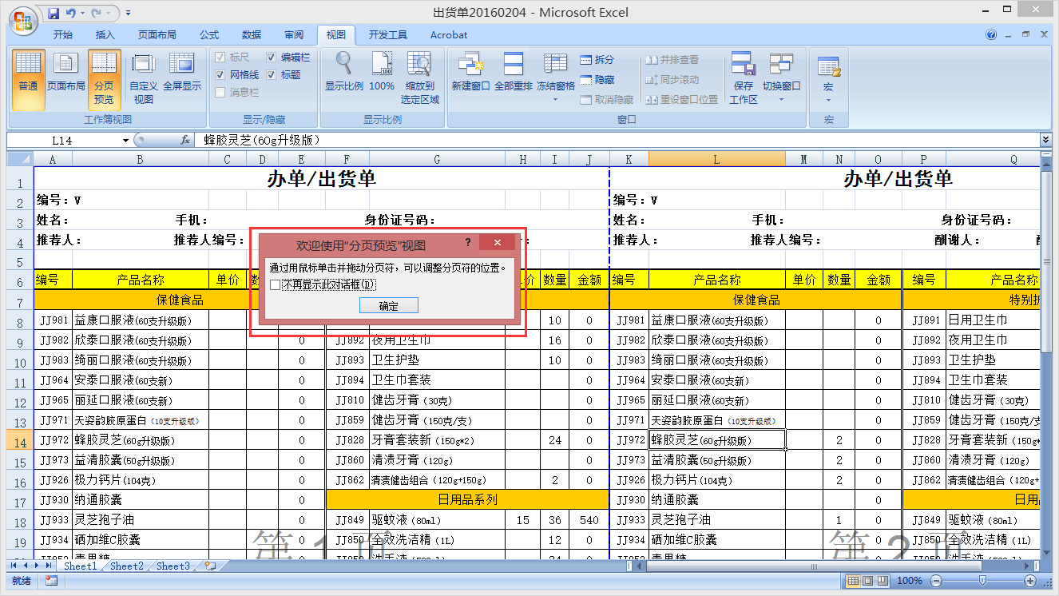The width and height of the screenshot is (1059, 596).
Task: Select column header G
Action: (437, 160)
